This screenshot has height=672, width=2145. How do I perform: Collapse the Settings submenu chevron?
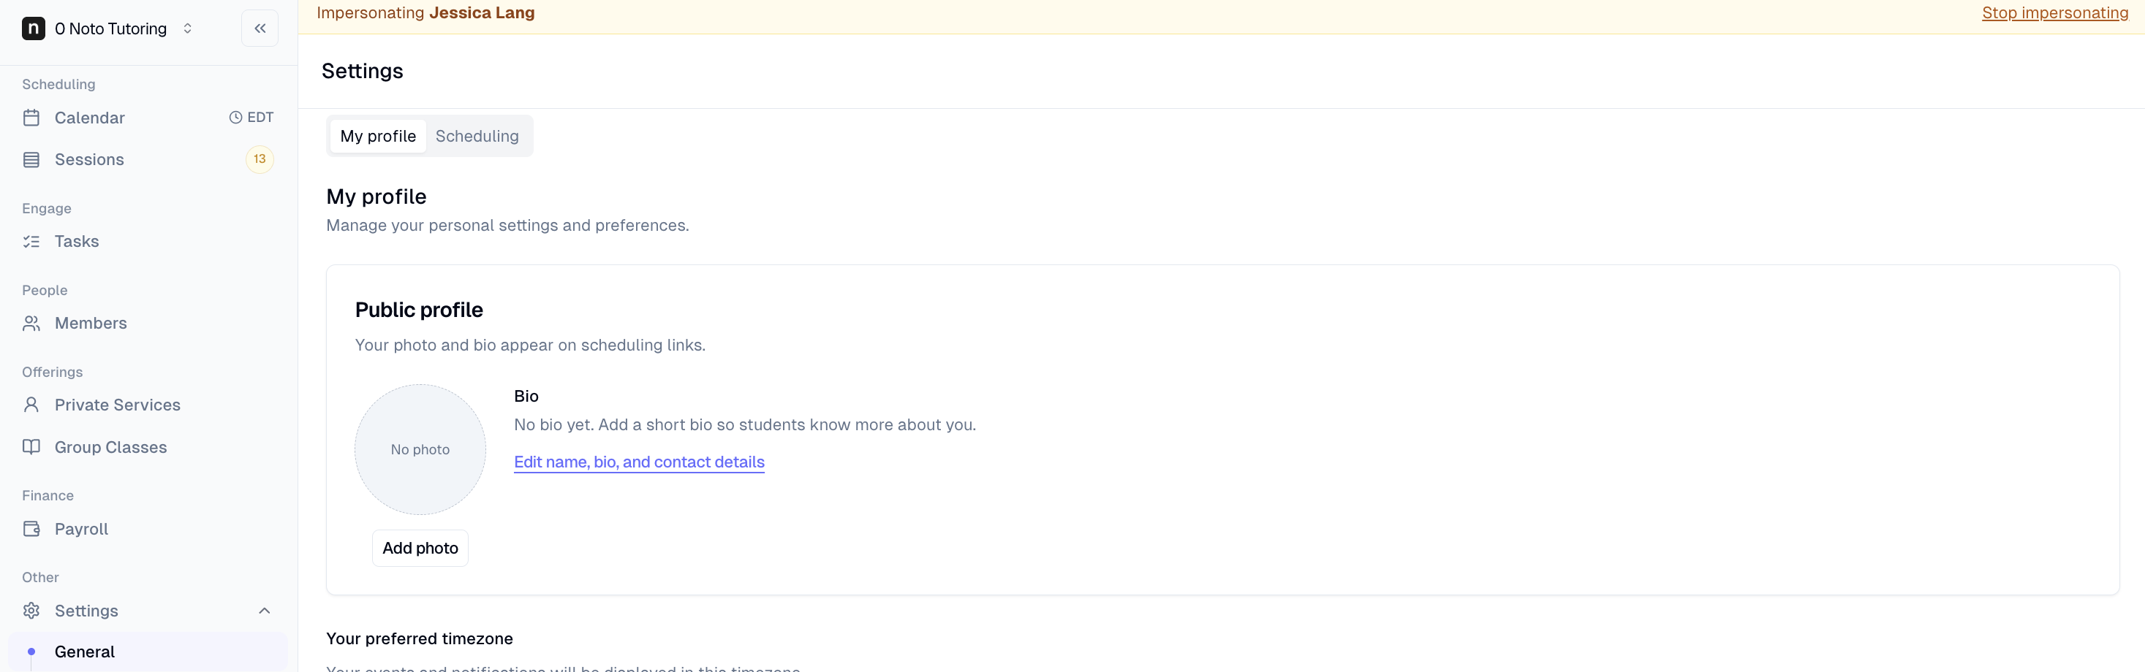coord(264,611)
